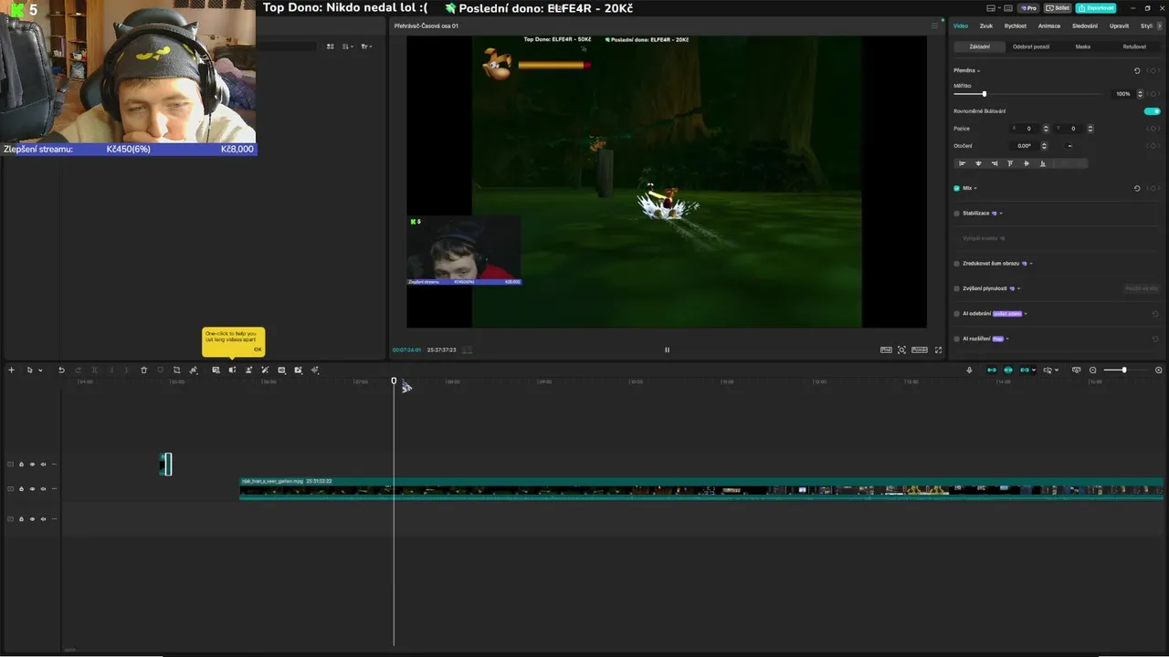1169x657 pixels.
Task: Click the Pro badge in title bar
Action: click(1030, 8)
